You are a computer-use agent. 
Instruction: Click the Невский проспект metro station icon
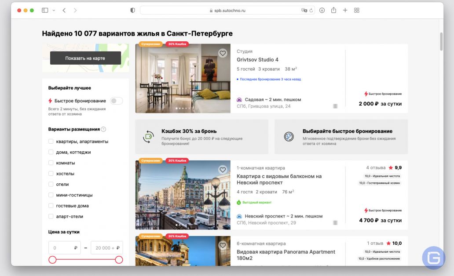[239, 216]
